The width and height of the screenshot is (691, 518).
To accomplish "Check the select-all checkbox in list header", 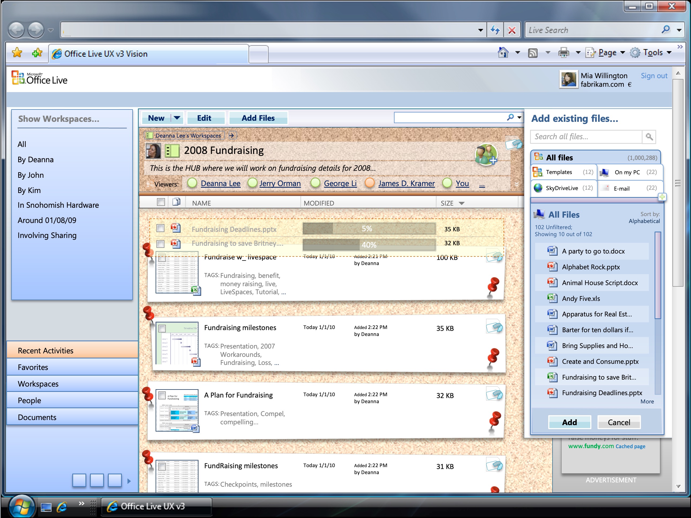I will 161,202.
